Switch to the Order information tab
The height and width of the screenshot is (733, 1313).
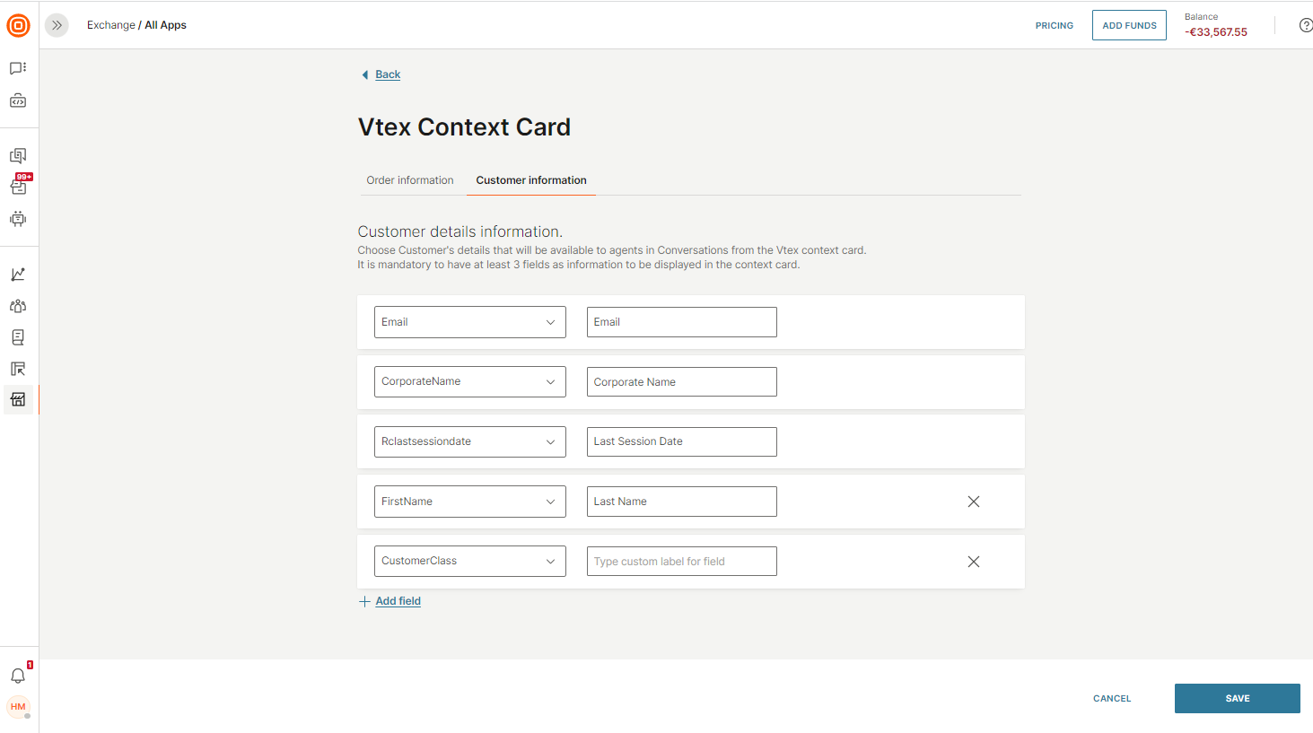pyautogui.click(x=410, y=180)
